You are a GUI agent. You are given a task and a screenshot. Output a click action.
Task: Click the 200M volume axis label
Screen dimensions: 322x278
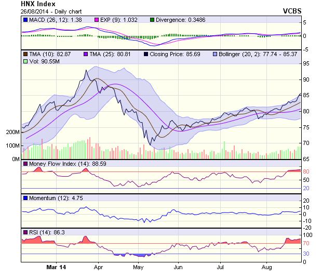click(12, 133)
